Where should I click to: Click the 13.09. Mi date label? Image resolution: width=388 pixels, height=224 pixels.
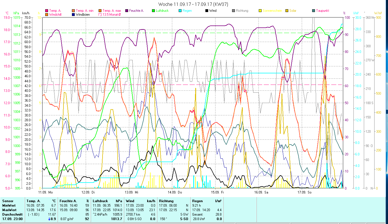pyautogui.click(x=131, y=192)
